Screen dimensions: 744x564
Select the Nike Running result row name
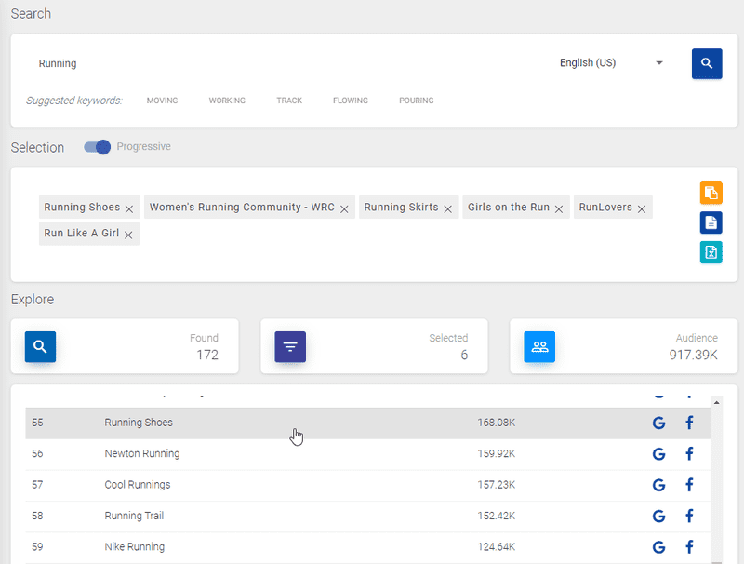click(x=135, y=547)
